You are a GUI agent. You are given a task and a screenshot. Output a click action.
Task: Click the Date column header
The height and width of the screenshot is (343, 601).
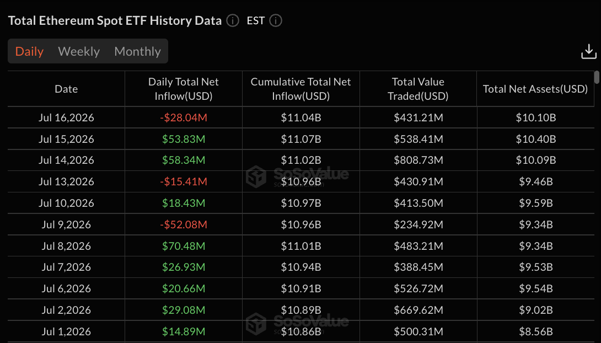66,89
